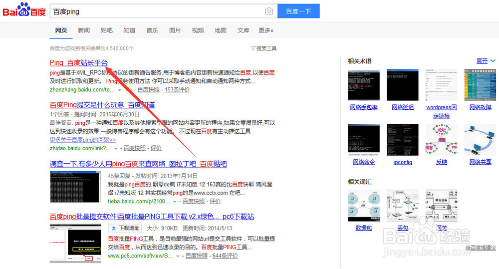The height and width of the screenshot is (269, 499).
Task: Click the 网络共享 label link
Action: point(480,162)
